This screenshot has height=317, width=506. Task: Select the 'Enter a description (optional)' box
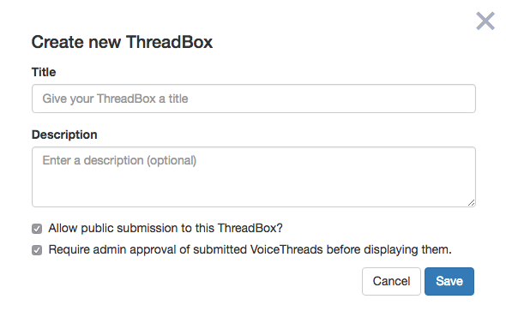(x=254, y=177)
